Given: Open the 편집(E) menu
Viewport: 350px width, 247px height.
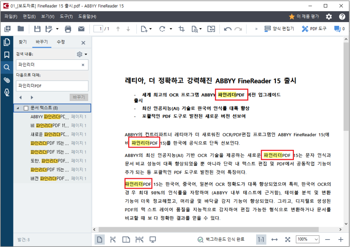Looking at the screenshot, I should (x=29, y=16).
